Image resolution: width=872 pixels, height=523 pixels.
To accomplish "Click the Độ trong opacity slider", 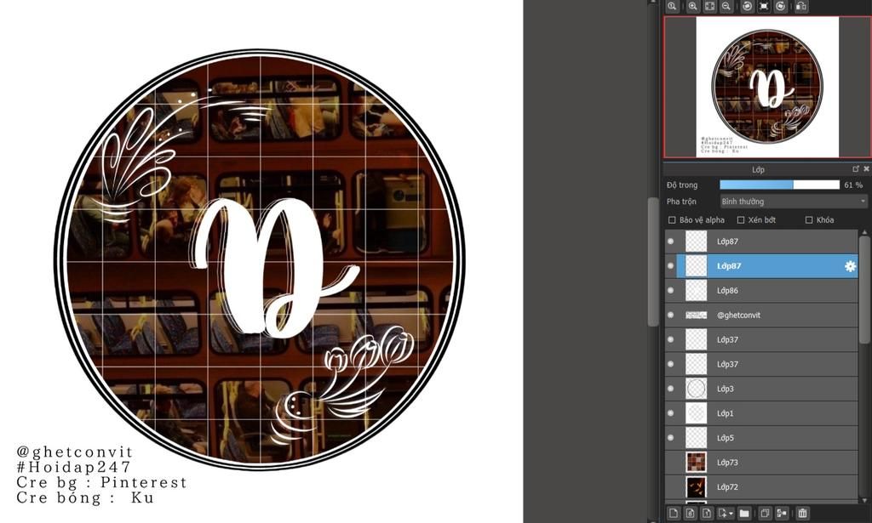I will (780, 185).
